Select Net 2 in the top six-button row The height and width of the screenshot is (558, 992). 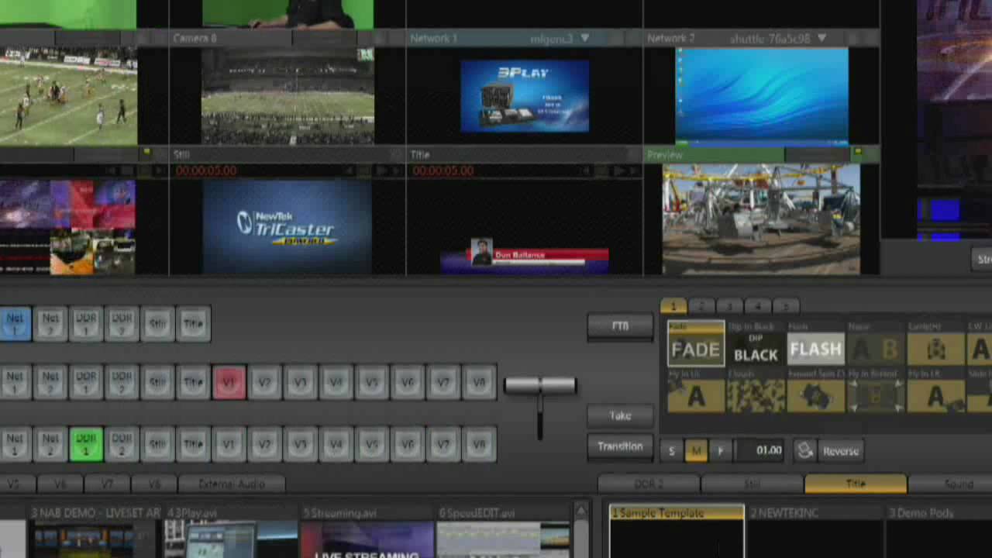point(50,323)
